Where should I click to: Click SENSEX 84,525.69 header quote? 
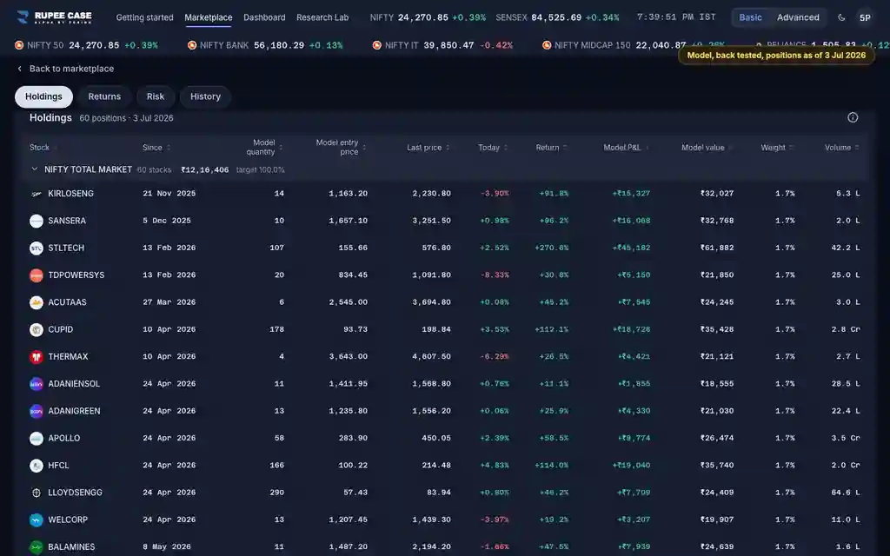(x=557, y=17)
